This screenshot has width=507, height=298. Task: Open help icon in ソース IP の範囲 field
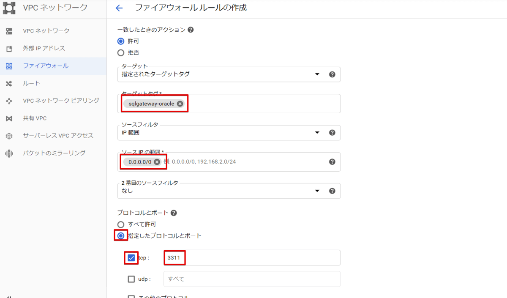(x=332, y=162)
